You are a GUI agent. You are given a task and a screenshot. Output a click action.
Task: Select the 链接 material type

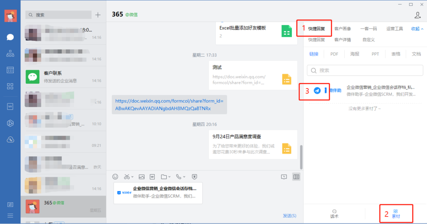pyautogui.click(x=314, y=54)
